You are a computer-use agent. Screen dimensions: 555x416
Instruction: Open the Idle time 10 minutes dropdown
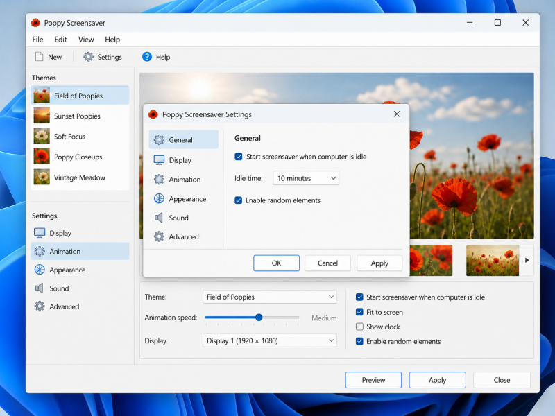tap(306, 178)
